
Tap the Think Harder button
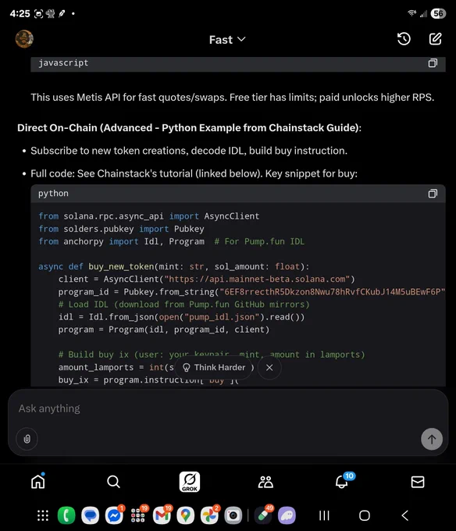(214, 368)
